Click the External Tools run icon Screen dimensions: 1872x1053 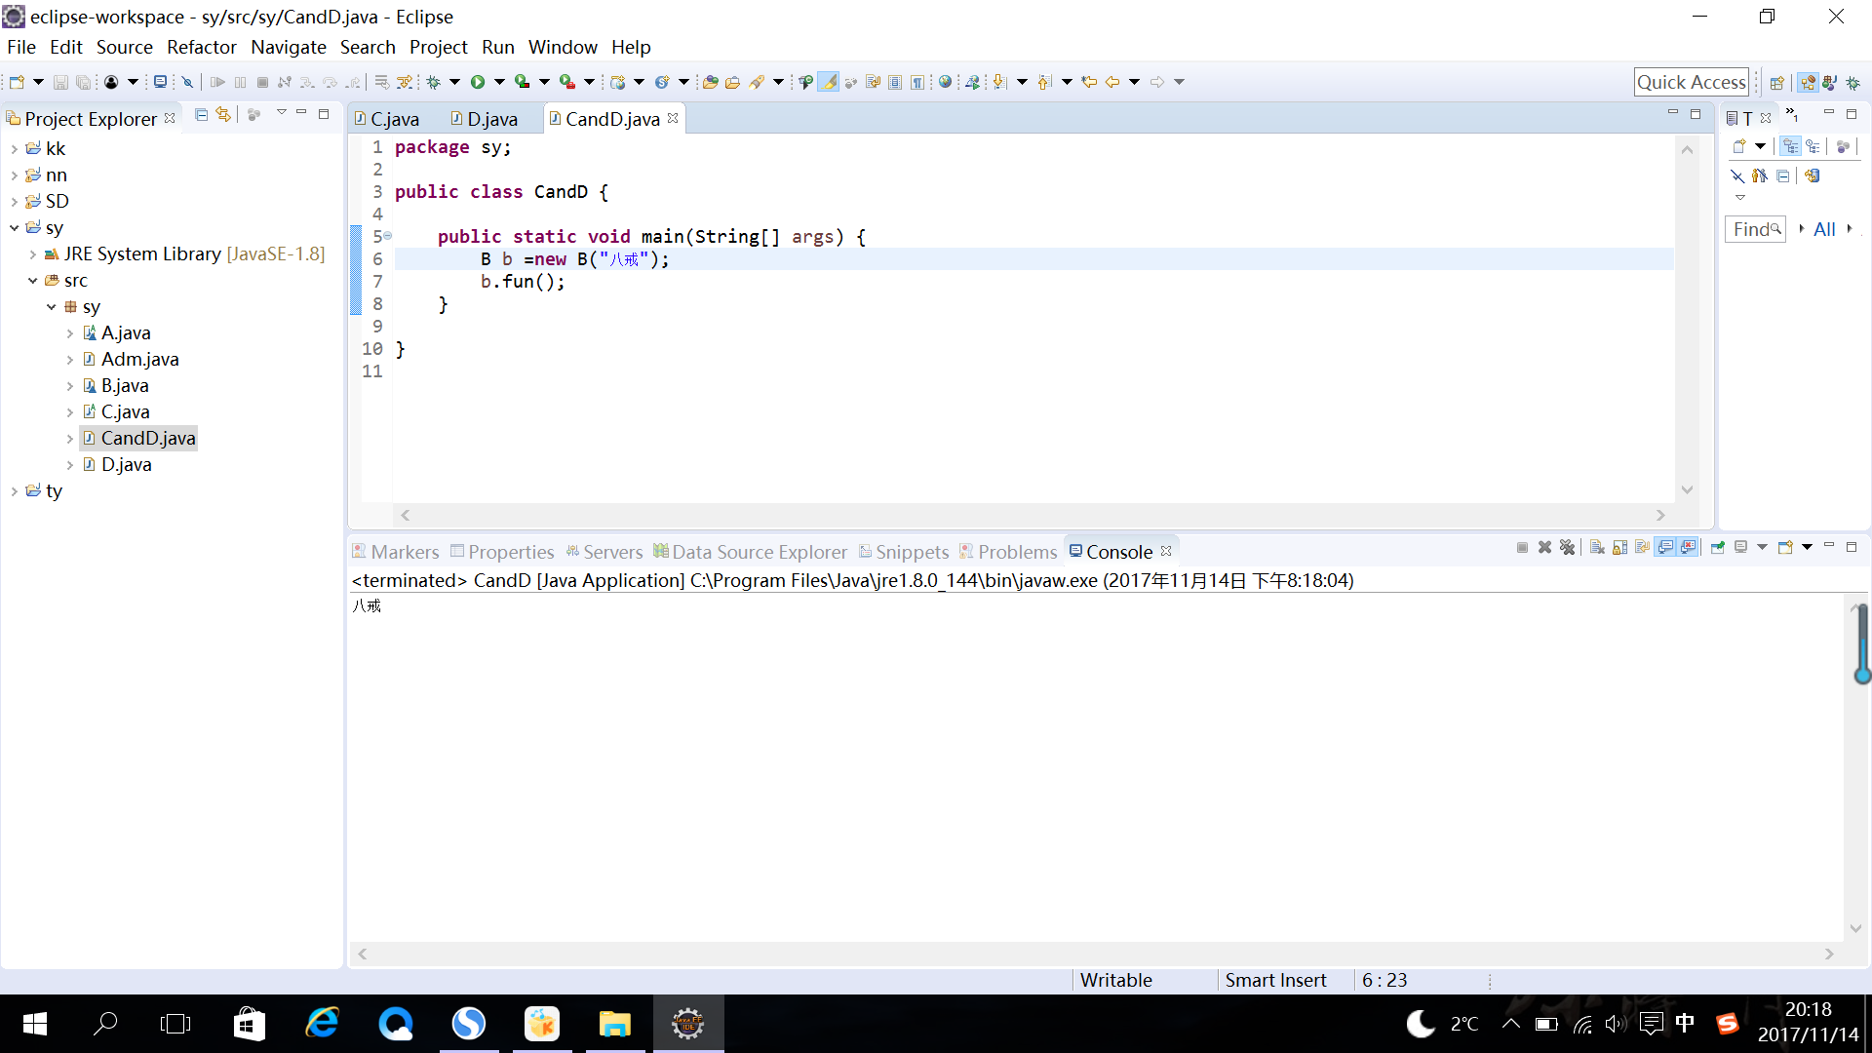(x=566, y=82)
